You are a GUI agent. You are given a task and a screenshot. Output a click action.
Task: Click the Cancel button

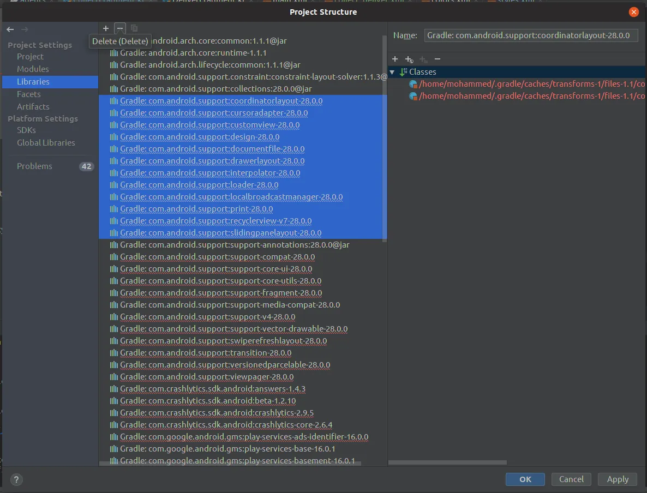coord(571,479)
